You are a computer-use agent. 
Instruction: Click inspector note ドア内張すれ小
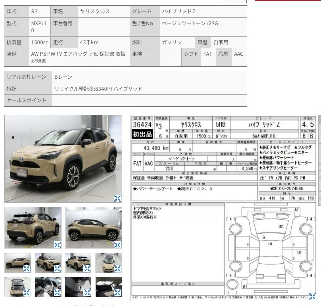[x=147, y=209]
